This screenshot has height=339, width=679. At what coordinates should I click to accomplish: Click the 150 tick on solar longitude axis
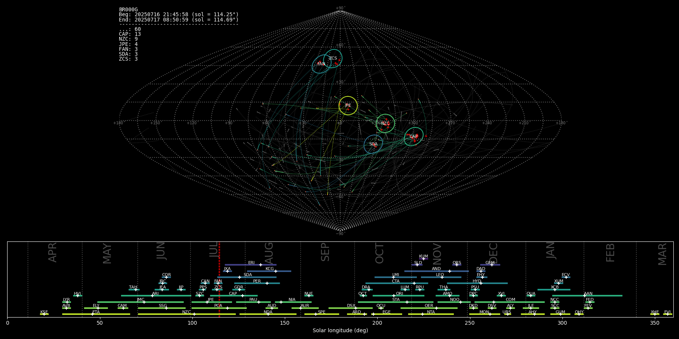285,323
